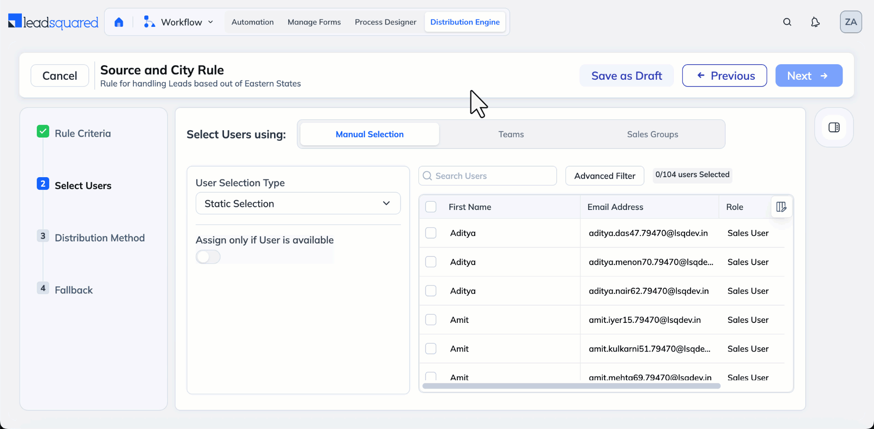This screenshot has height=429, width=874.
Task: Open the LeadSquared logo home link
Action: [x=53, y=22]
